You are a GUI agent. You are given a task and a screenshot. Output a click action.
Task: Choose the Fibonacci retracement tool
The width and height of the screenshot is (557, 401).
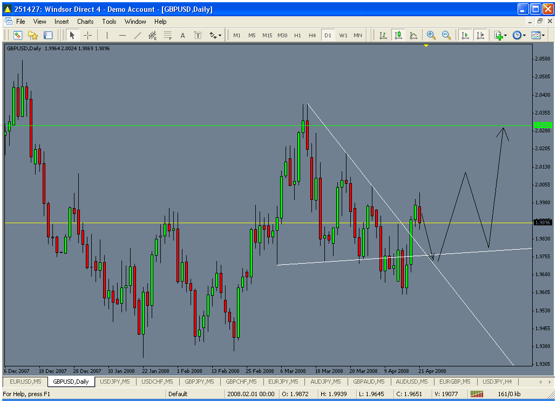tap(167, 36)
